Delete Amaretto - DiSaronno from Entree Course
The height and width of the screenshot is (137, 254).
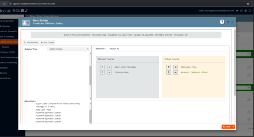169,72
